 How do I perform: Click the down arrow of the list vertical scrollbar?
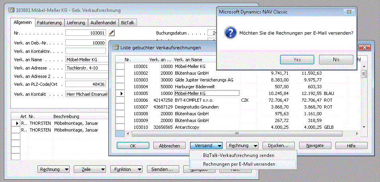coord(364,127)
